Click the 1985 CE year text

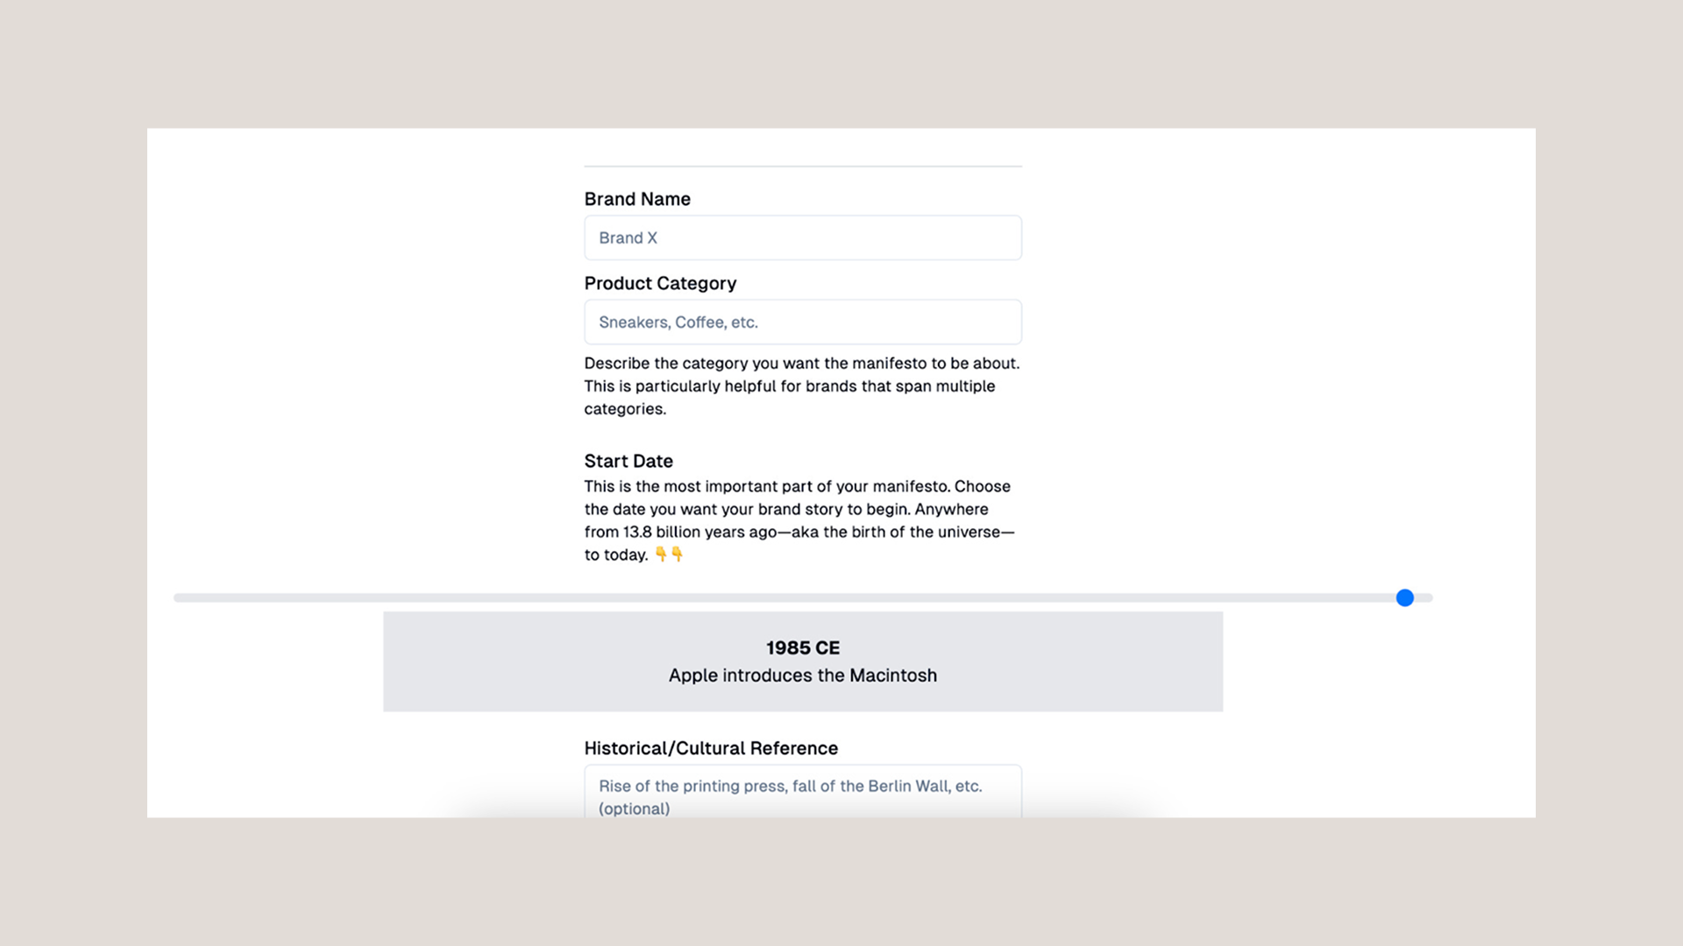pyautogui.click(x=802, y=647)
